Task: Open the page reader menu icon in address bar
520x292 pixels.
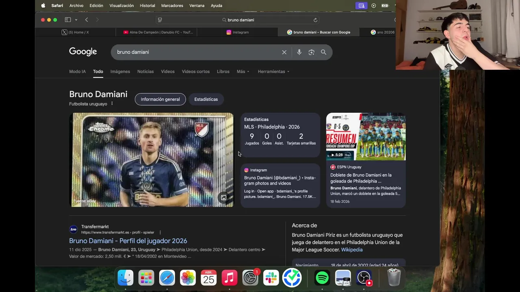Action: (x=160, y=20)
